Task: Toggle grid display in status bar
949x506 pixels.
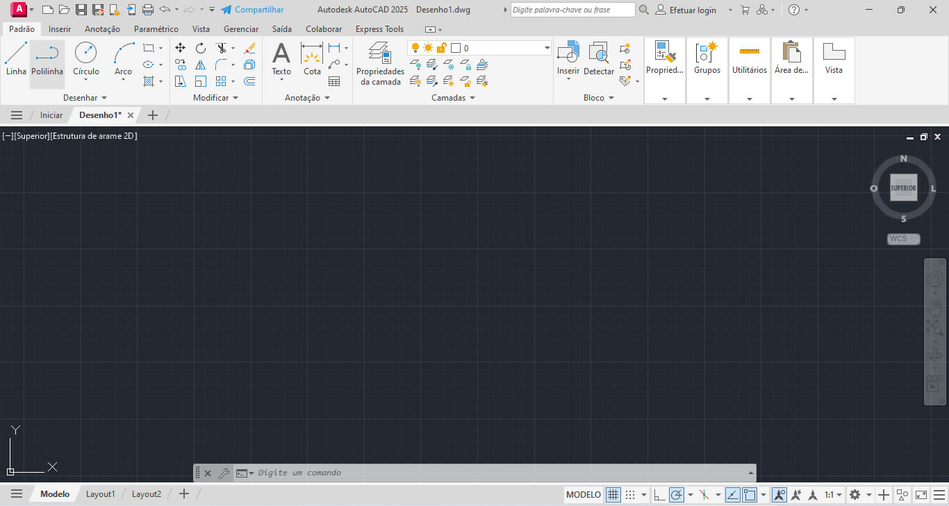Action: pyautogui.click(x=613, y=495)
